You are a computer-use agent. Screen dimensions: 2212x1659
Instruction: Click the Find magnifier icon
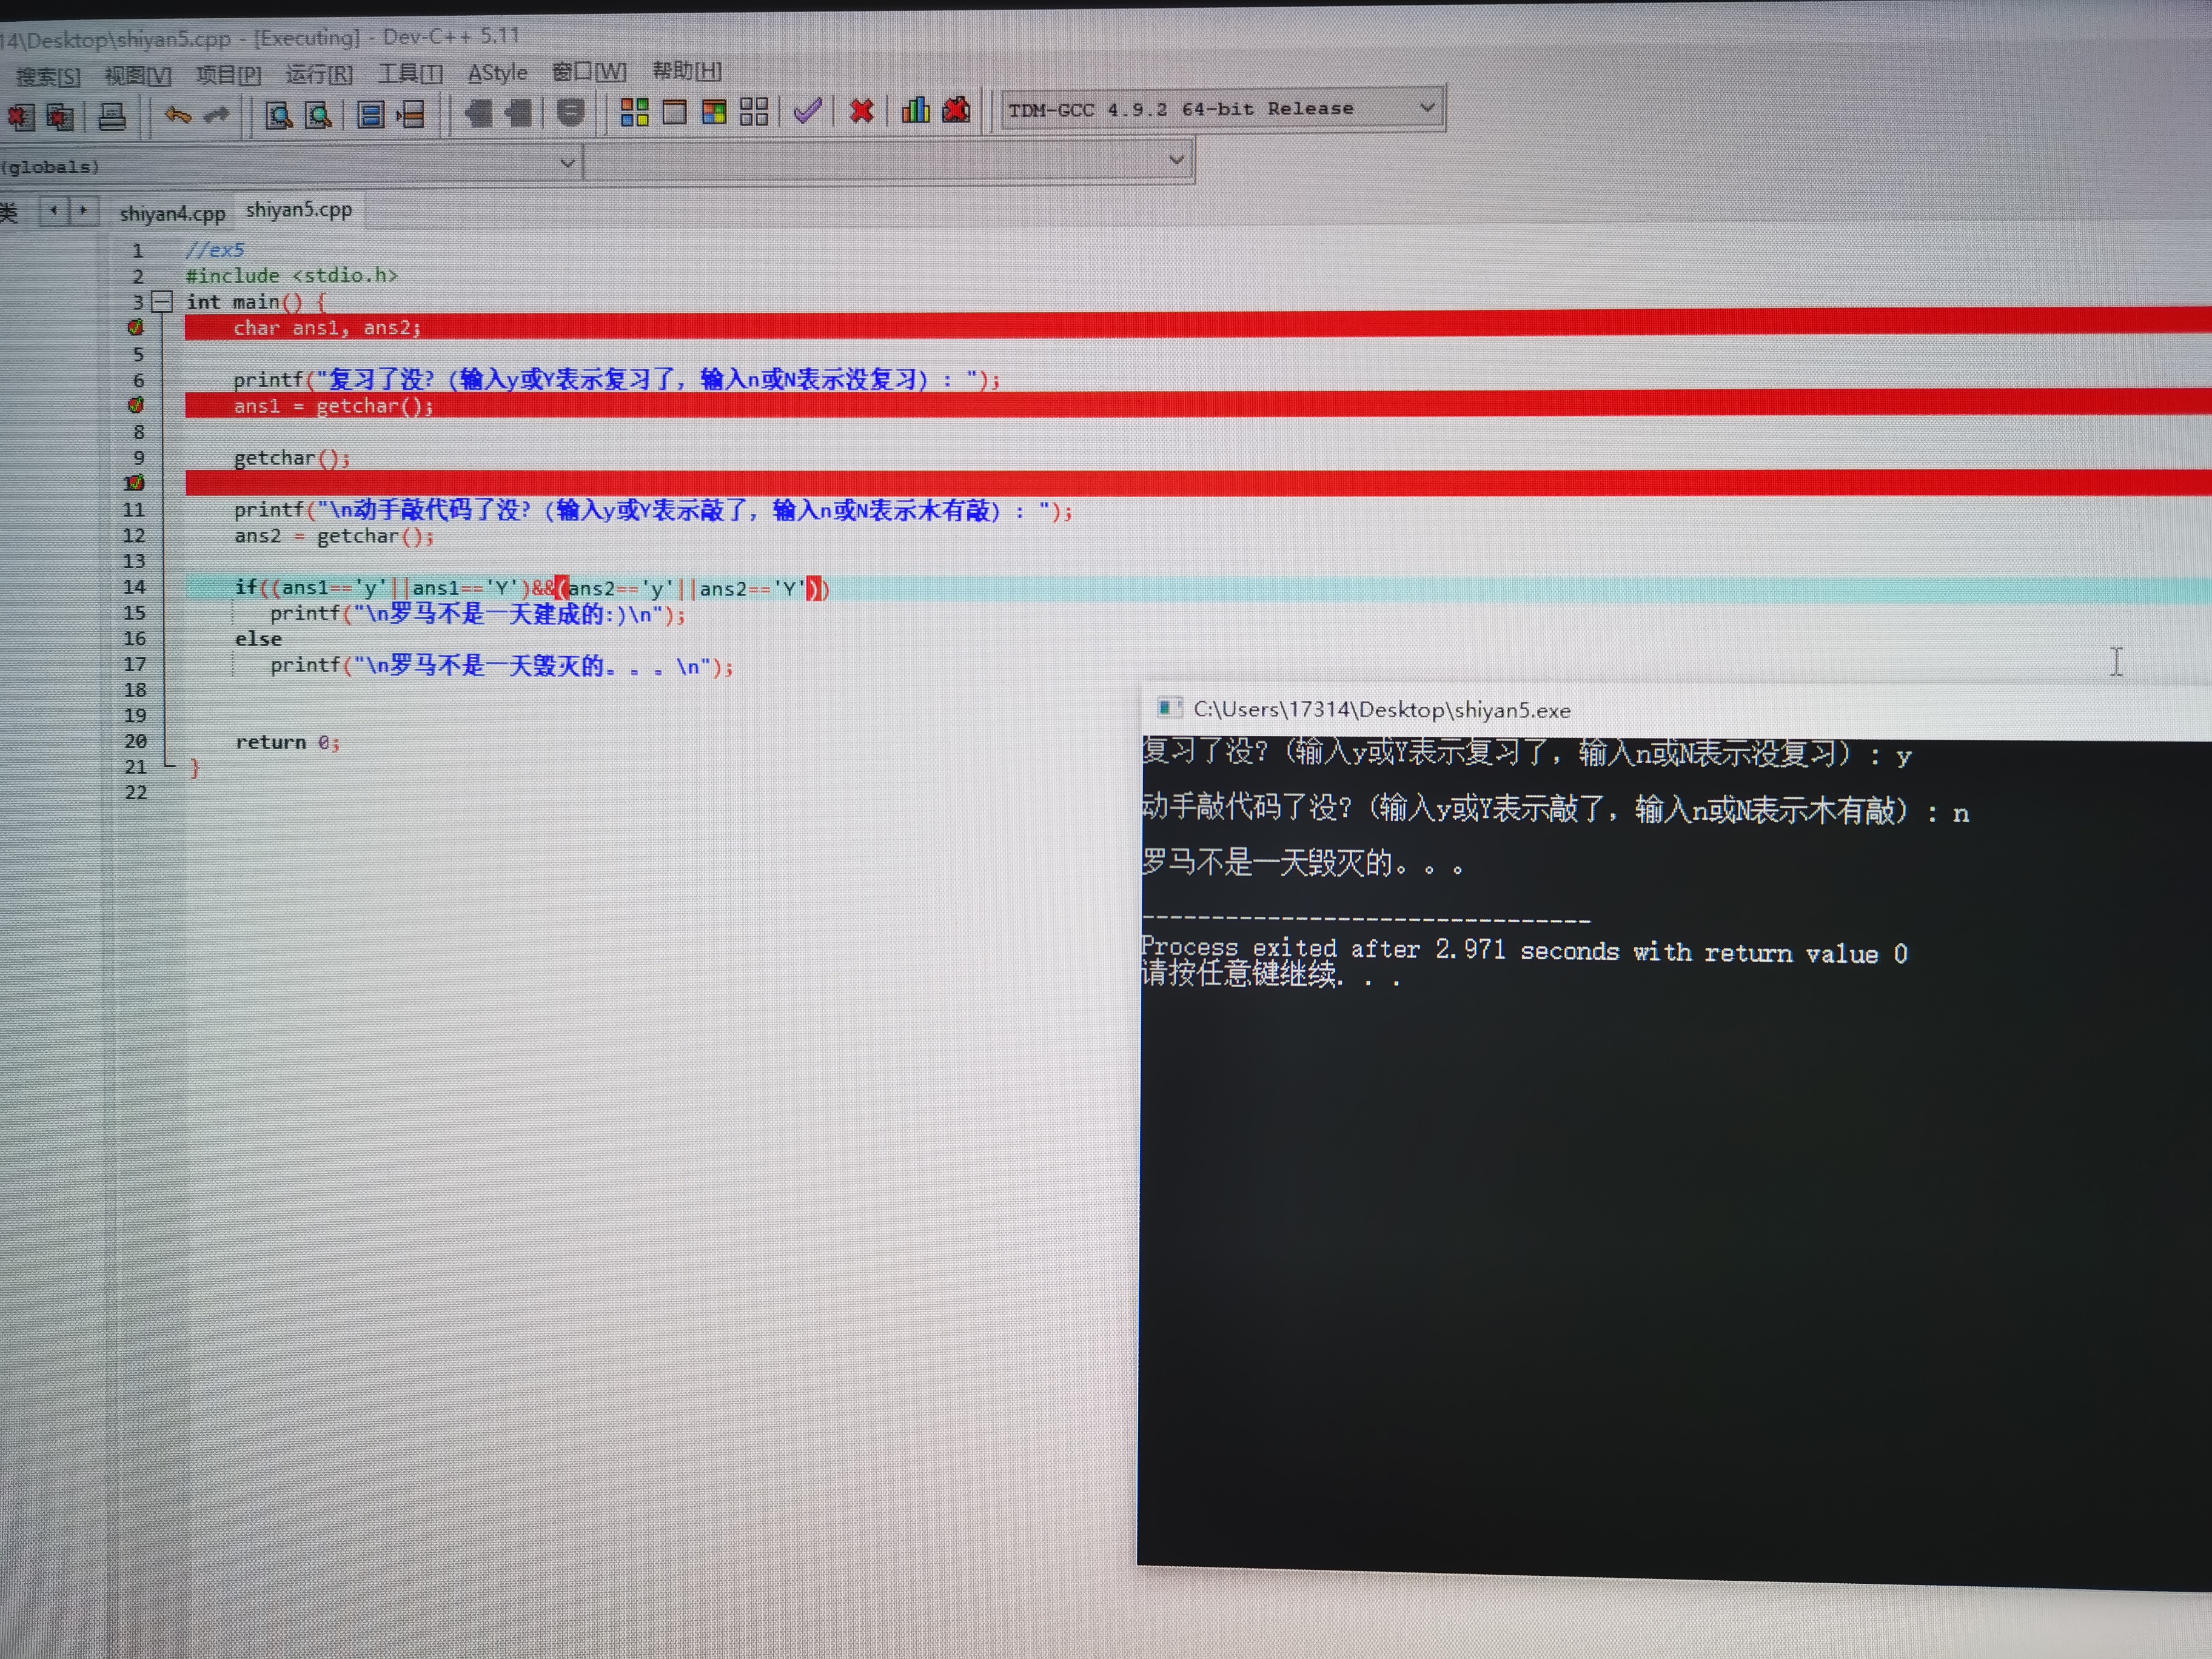278,115
